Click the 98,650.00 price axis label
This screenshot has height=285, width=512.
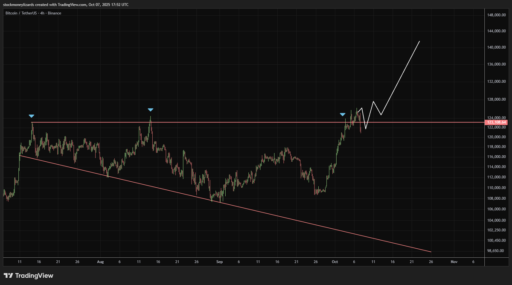tap(496, 251)
